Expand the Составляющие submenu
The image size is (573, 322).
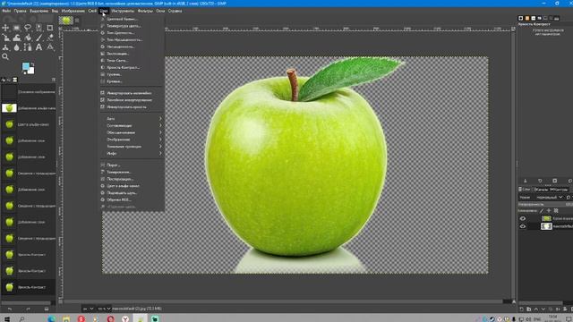coord(132,125)
